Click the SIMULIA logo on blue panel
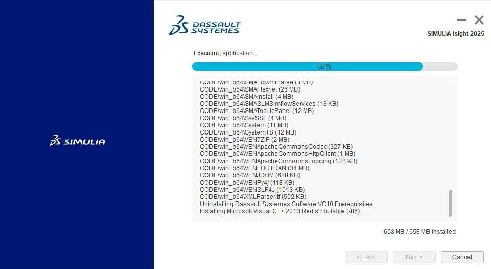The height and width of the screenshot is (269, 491). 77,141
